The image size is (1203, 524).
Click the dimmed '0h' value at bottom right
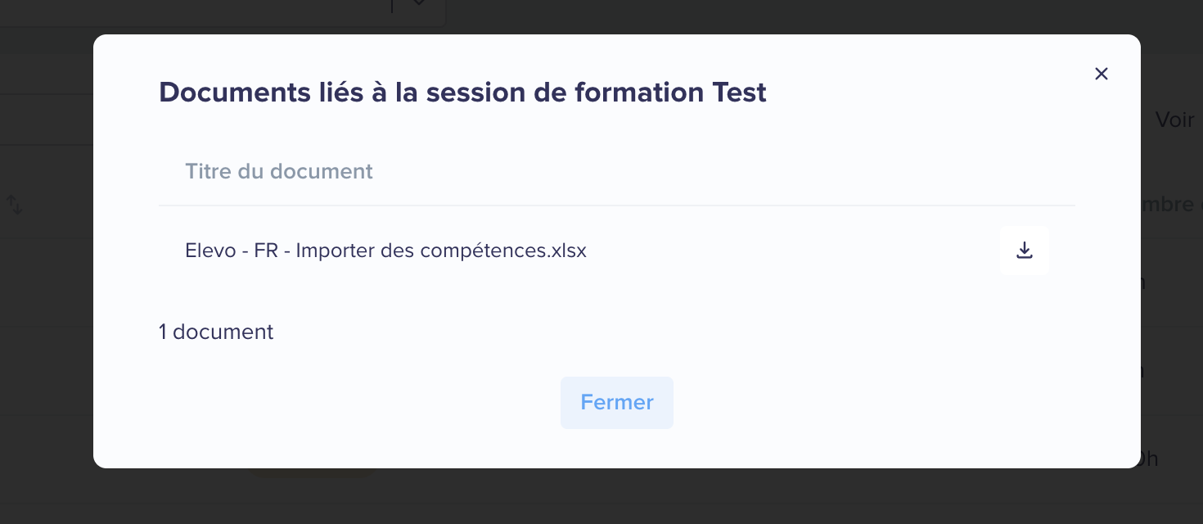tap(1149, 458)
